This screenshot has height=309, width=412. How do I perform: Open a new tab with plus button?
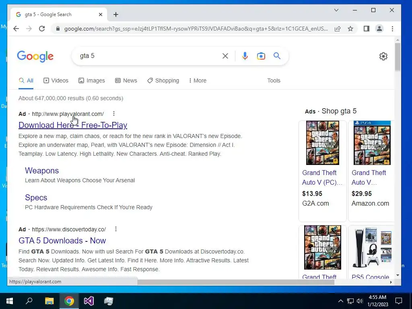tap(116, 14)
